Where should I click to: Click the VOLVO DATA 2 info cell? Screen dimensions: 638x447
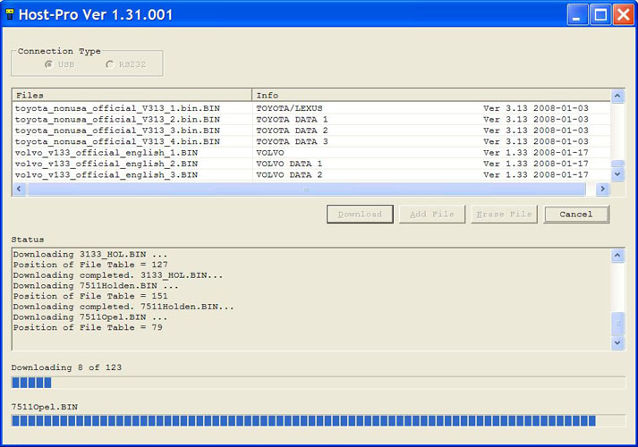click(x=289, y=174)
